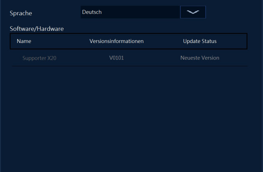Click the Sprache label
The image size is (263, 172).
[x=21, y=13]
